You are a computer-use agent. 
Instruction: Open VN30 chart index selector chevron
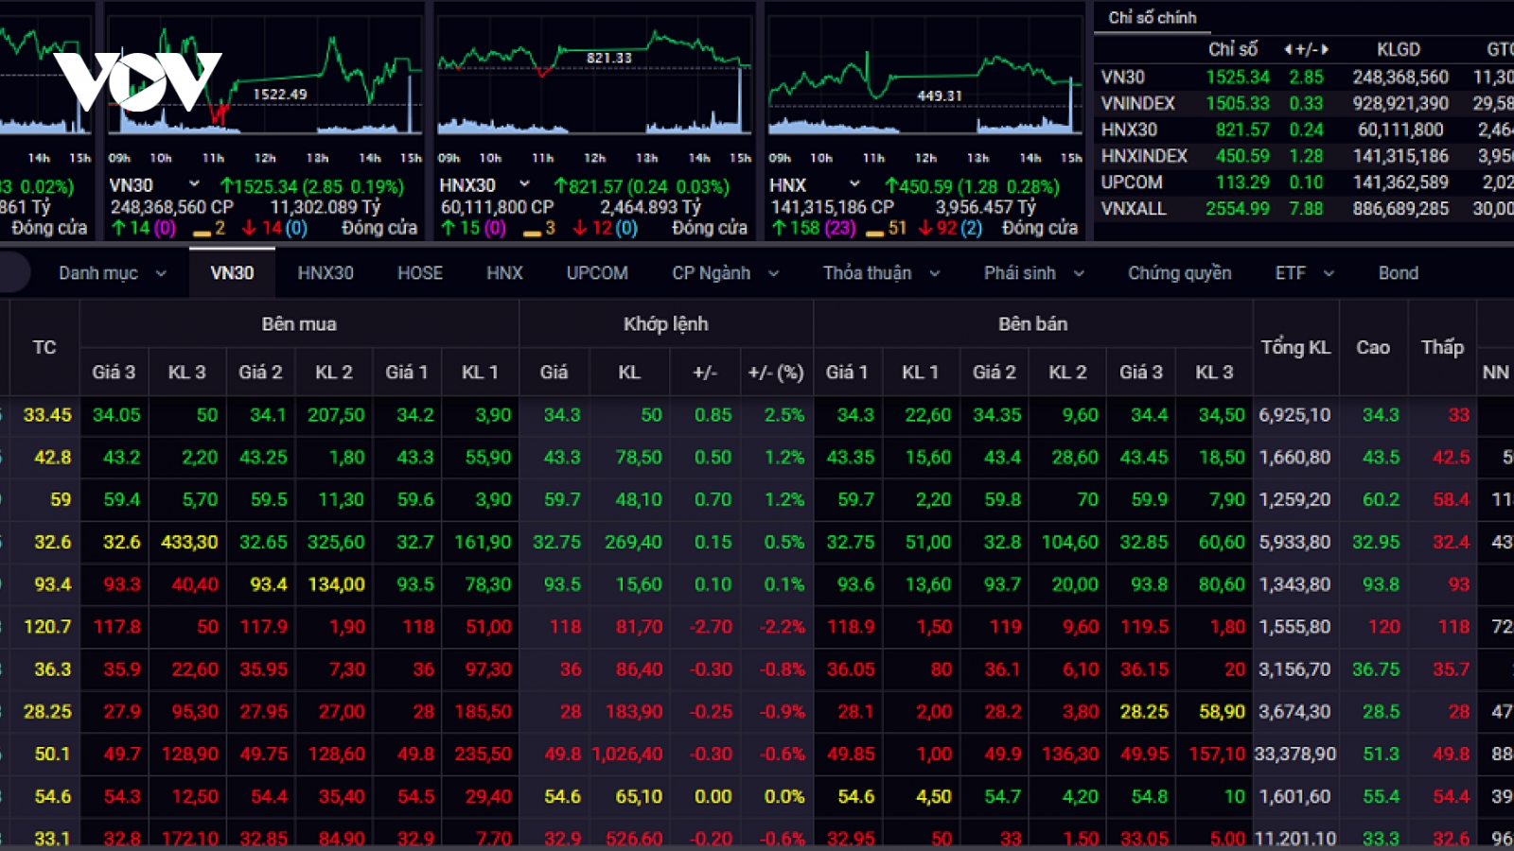coord(194,183)
